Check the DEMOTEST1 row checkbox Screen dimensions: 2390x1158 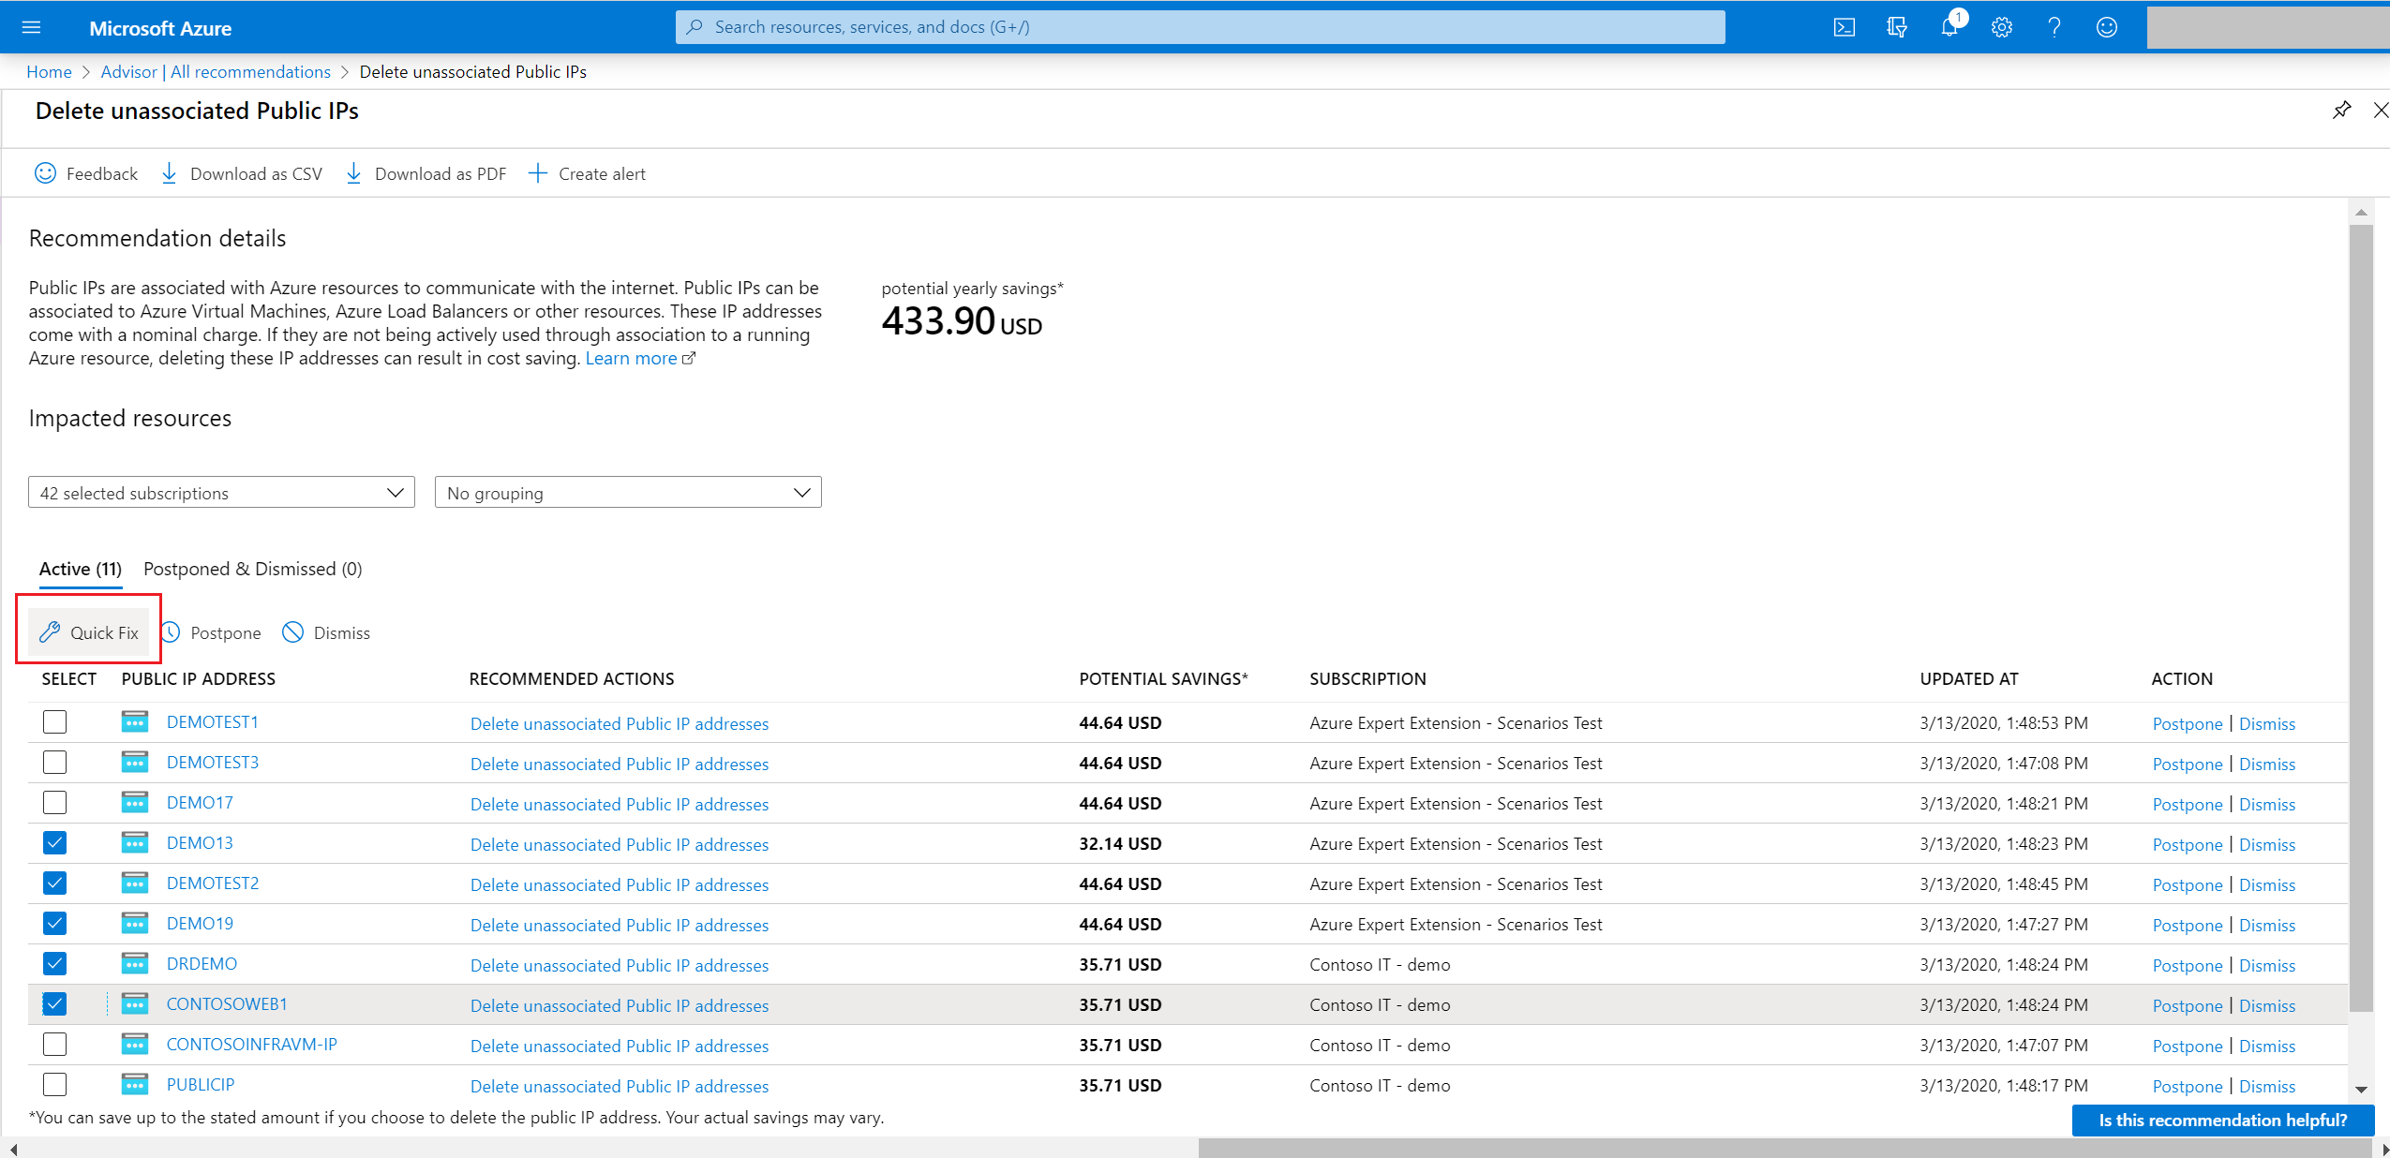[x=55, y=722]
